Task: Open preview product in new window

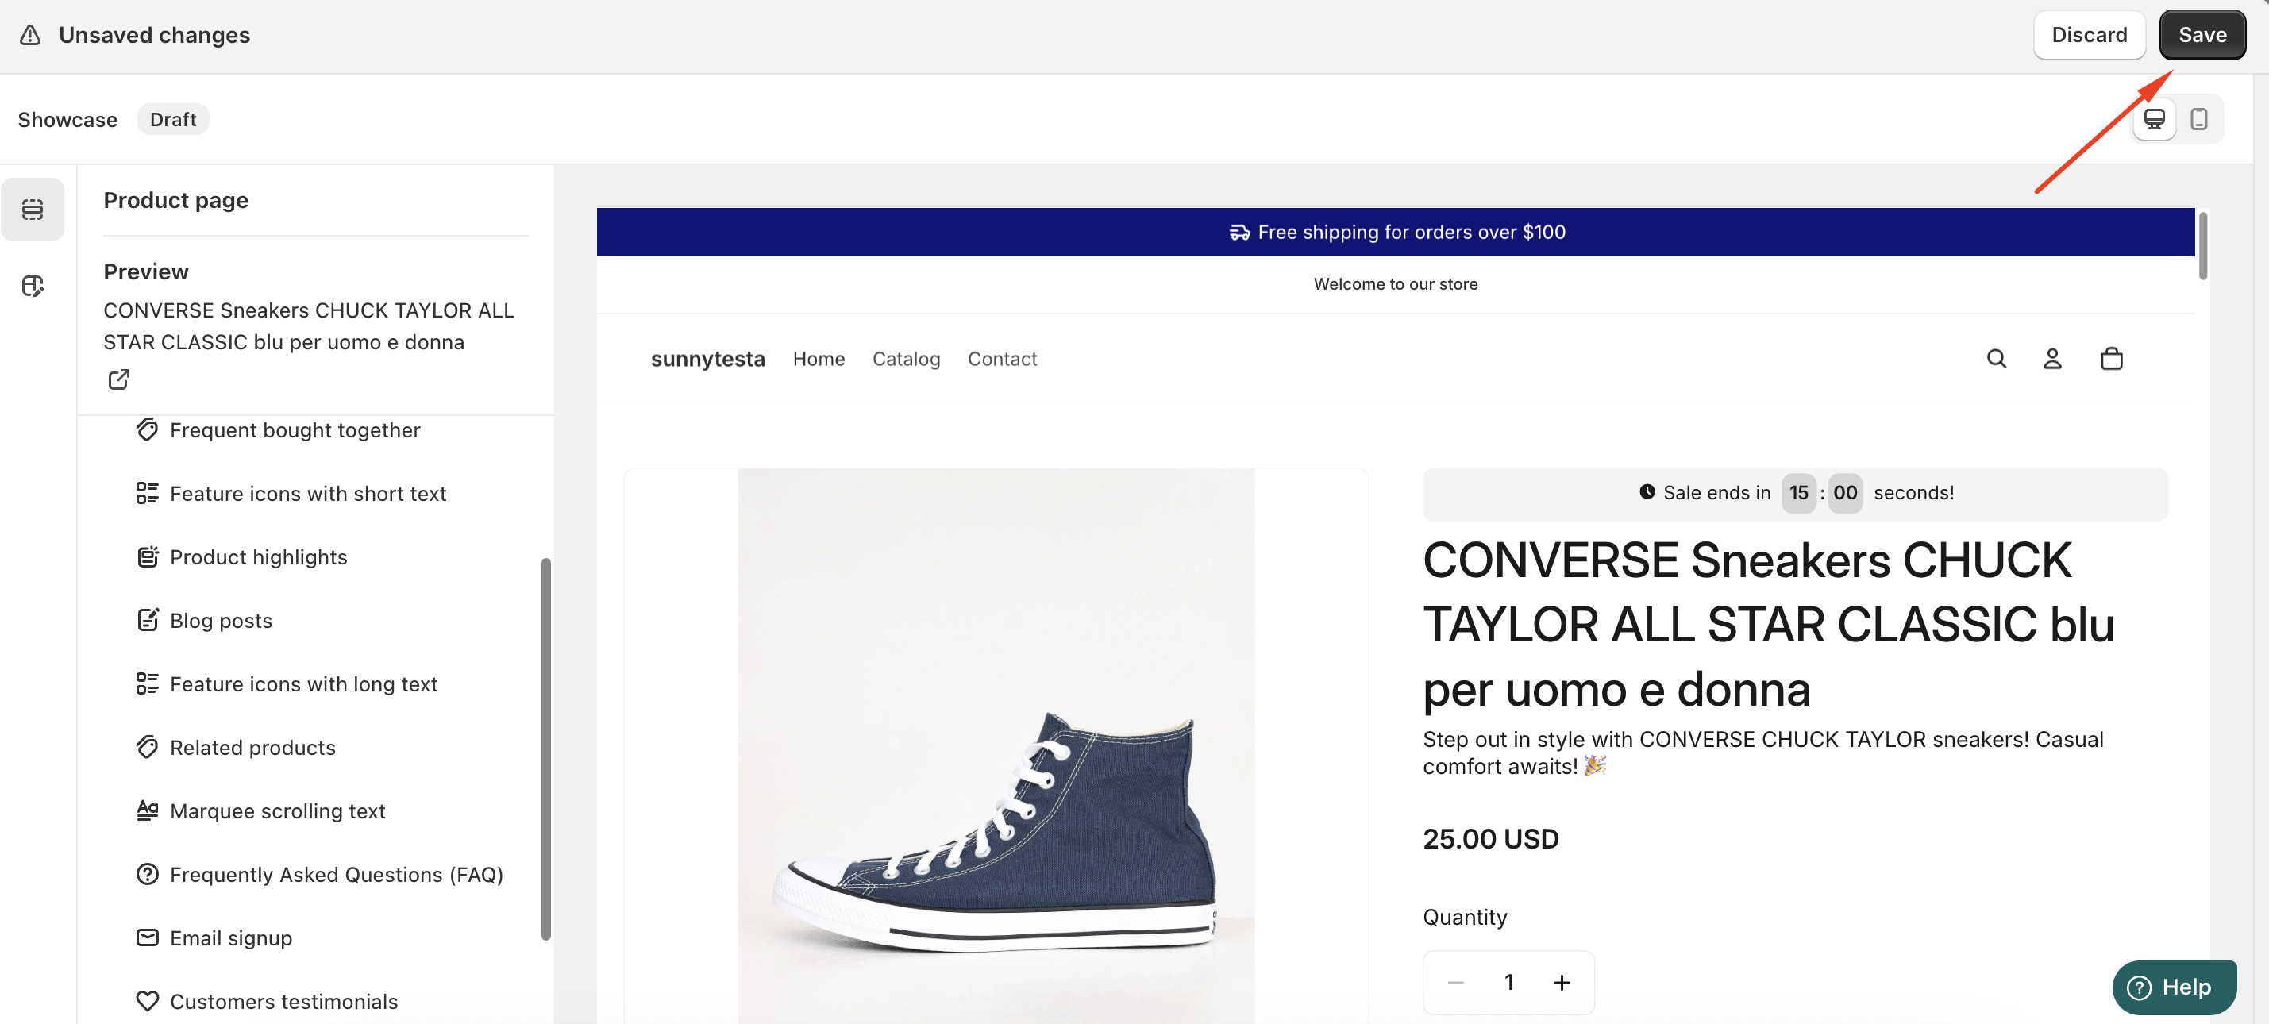Action: (119, 379)
